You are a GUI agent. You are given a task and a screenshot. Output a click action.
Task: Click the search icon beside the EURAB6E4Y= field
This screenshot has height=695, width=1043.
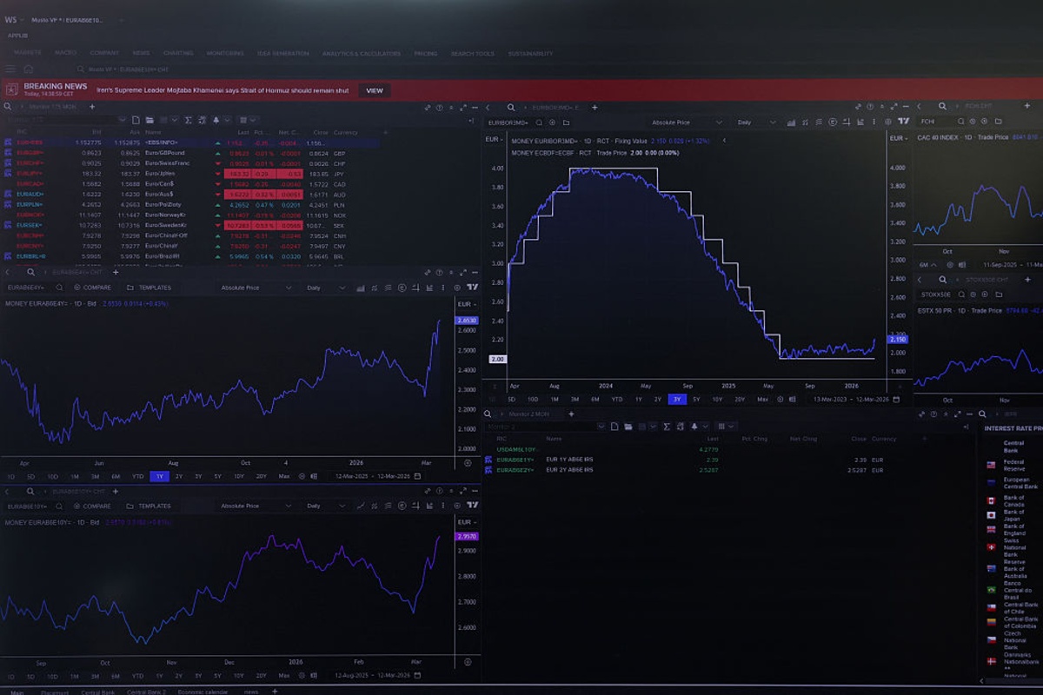tap(59, 288)
